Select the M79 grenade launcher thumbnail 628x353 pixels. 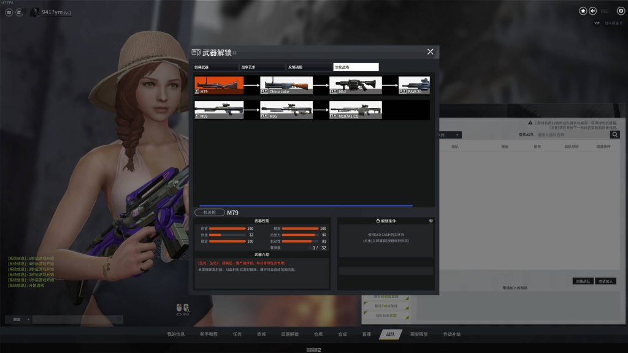(x=218, y=85)
